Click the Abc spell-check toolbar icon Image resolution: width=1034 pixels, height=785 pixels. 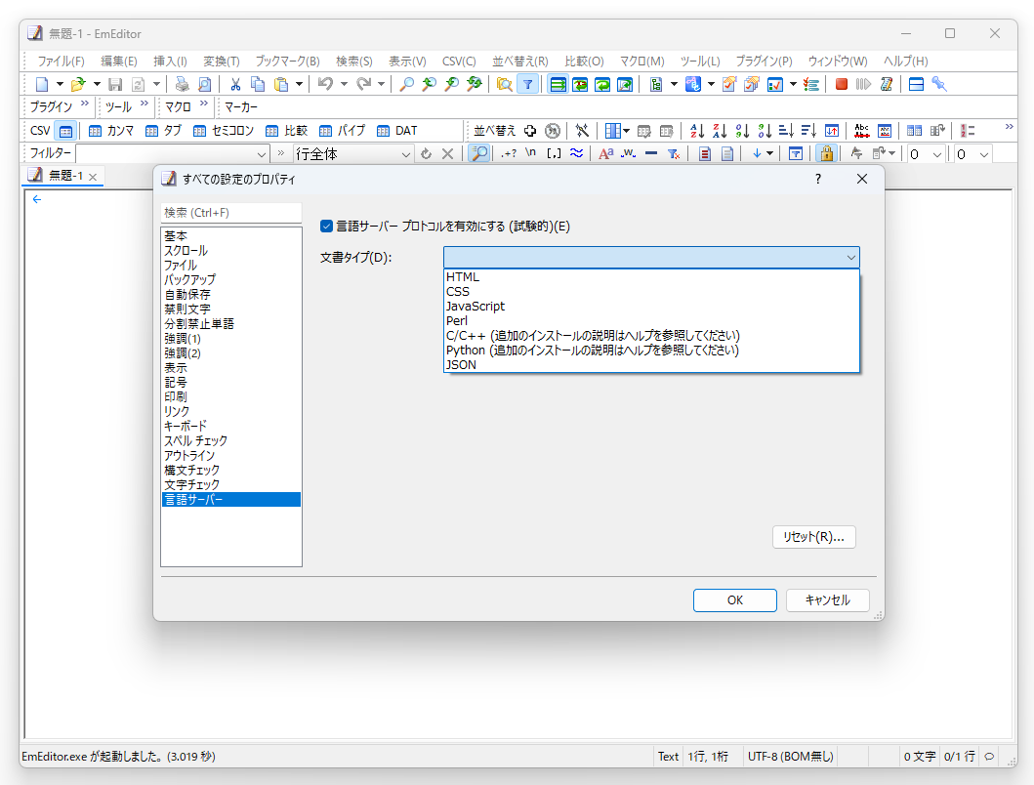pyautogui.click(x=859, y=129)
